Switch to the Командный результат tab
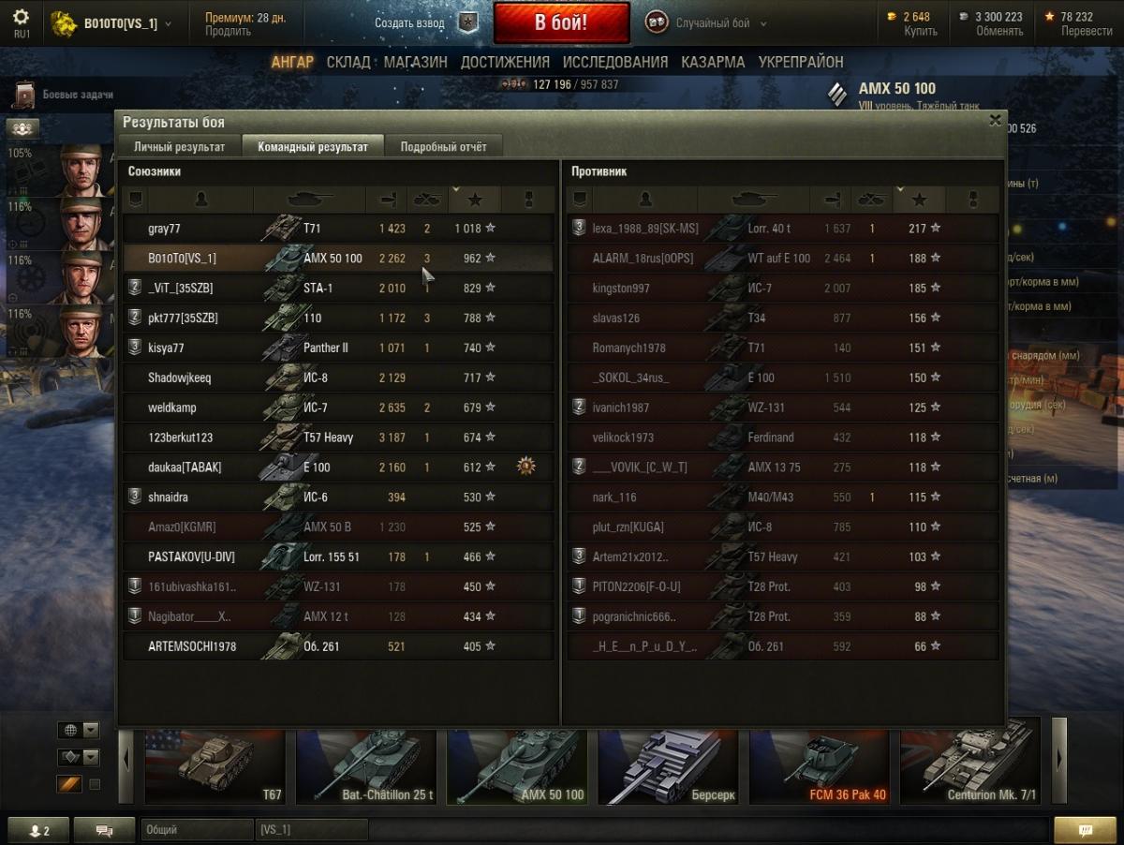 (313, 146)
